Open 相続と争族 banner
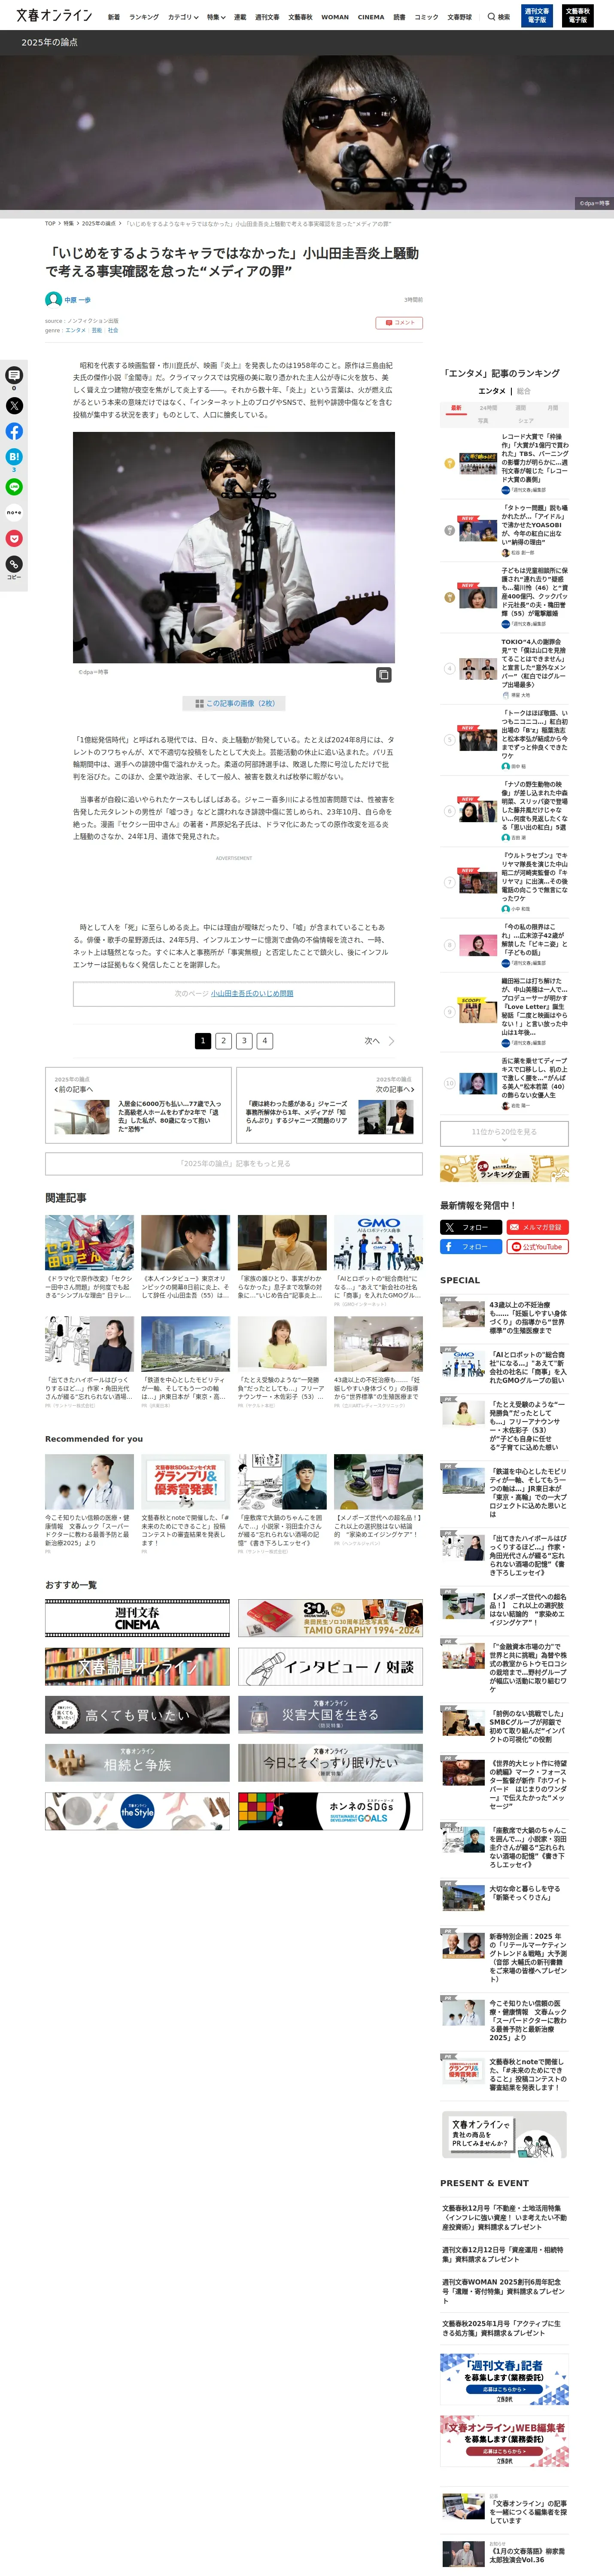This screenshot has width=614, height=2576. [x=137, y=1763]
